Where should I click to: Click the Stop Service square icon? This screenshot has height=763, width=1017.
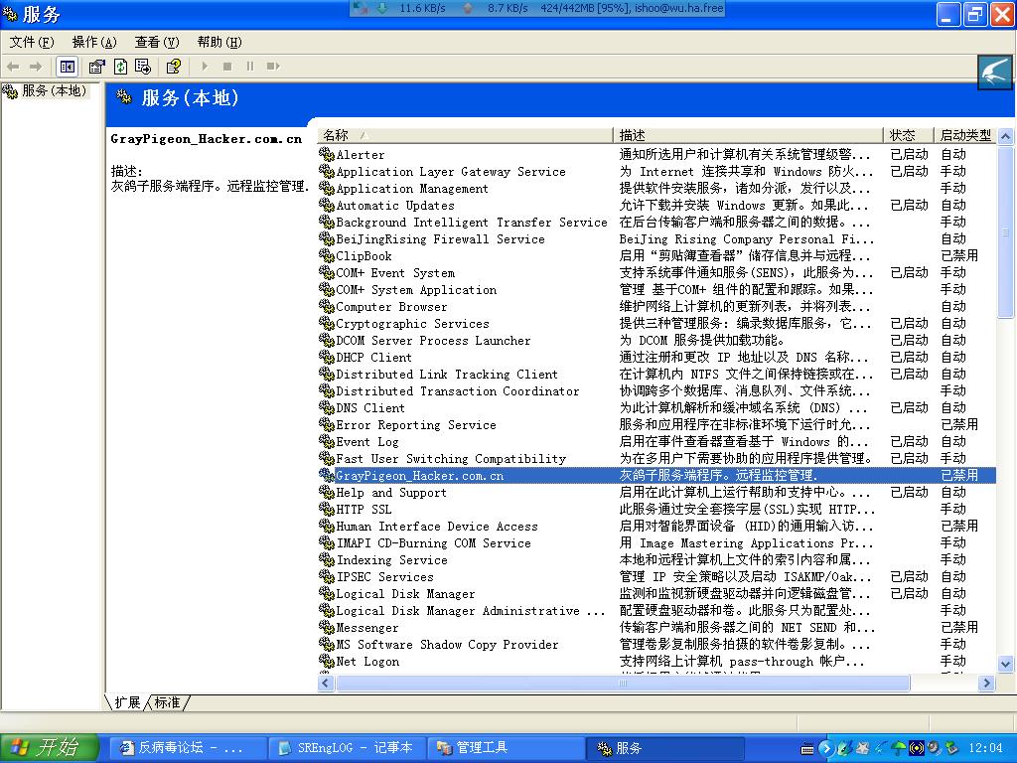point(227,67)
